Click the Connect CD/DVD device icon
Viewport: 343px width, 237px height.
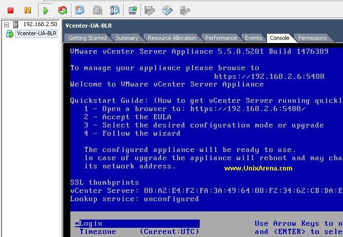coord(167,10)
